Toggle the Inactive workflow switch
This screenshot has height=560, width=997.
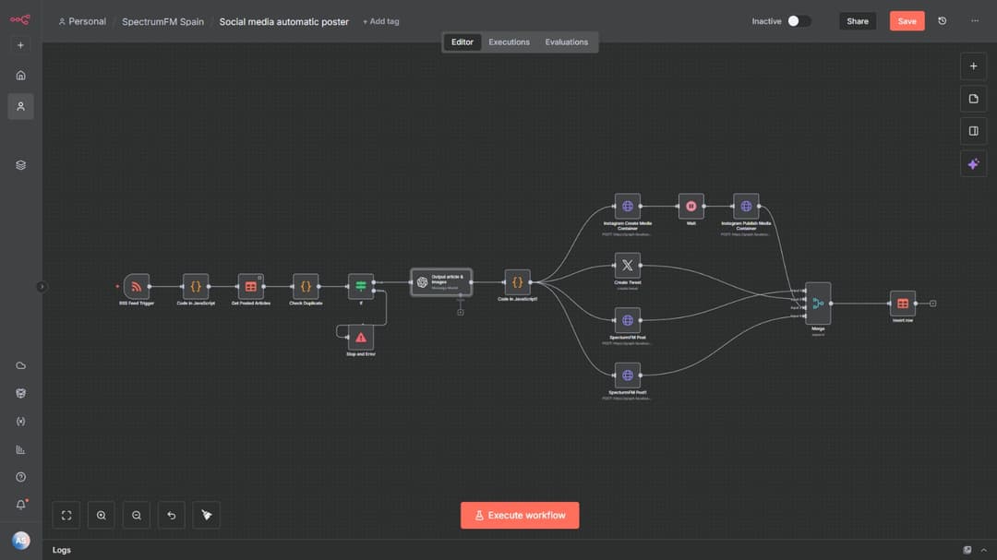click(799, 21)
